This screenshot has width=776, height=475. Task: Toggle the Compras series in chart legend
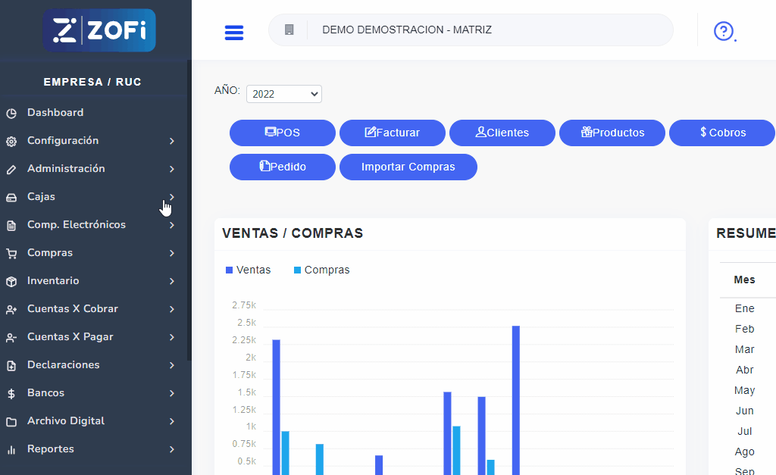tap(321, 270)
